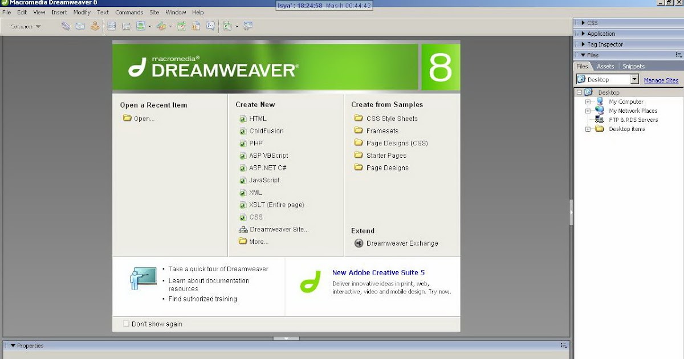Open the Site menu
Viewport: 684px width, 359px height.
(154, 12)
